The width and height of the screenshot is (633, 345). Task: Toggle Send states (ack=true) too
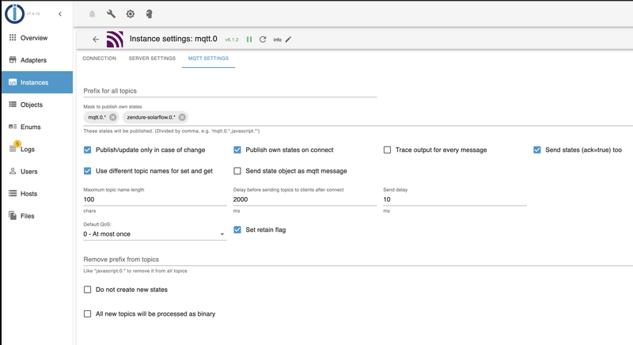tap(537, 150)
